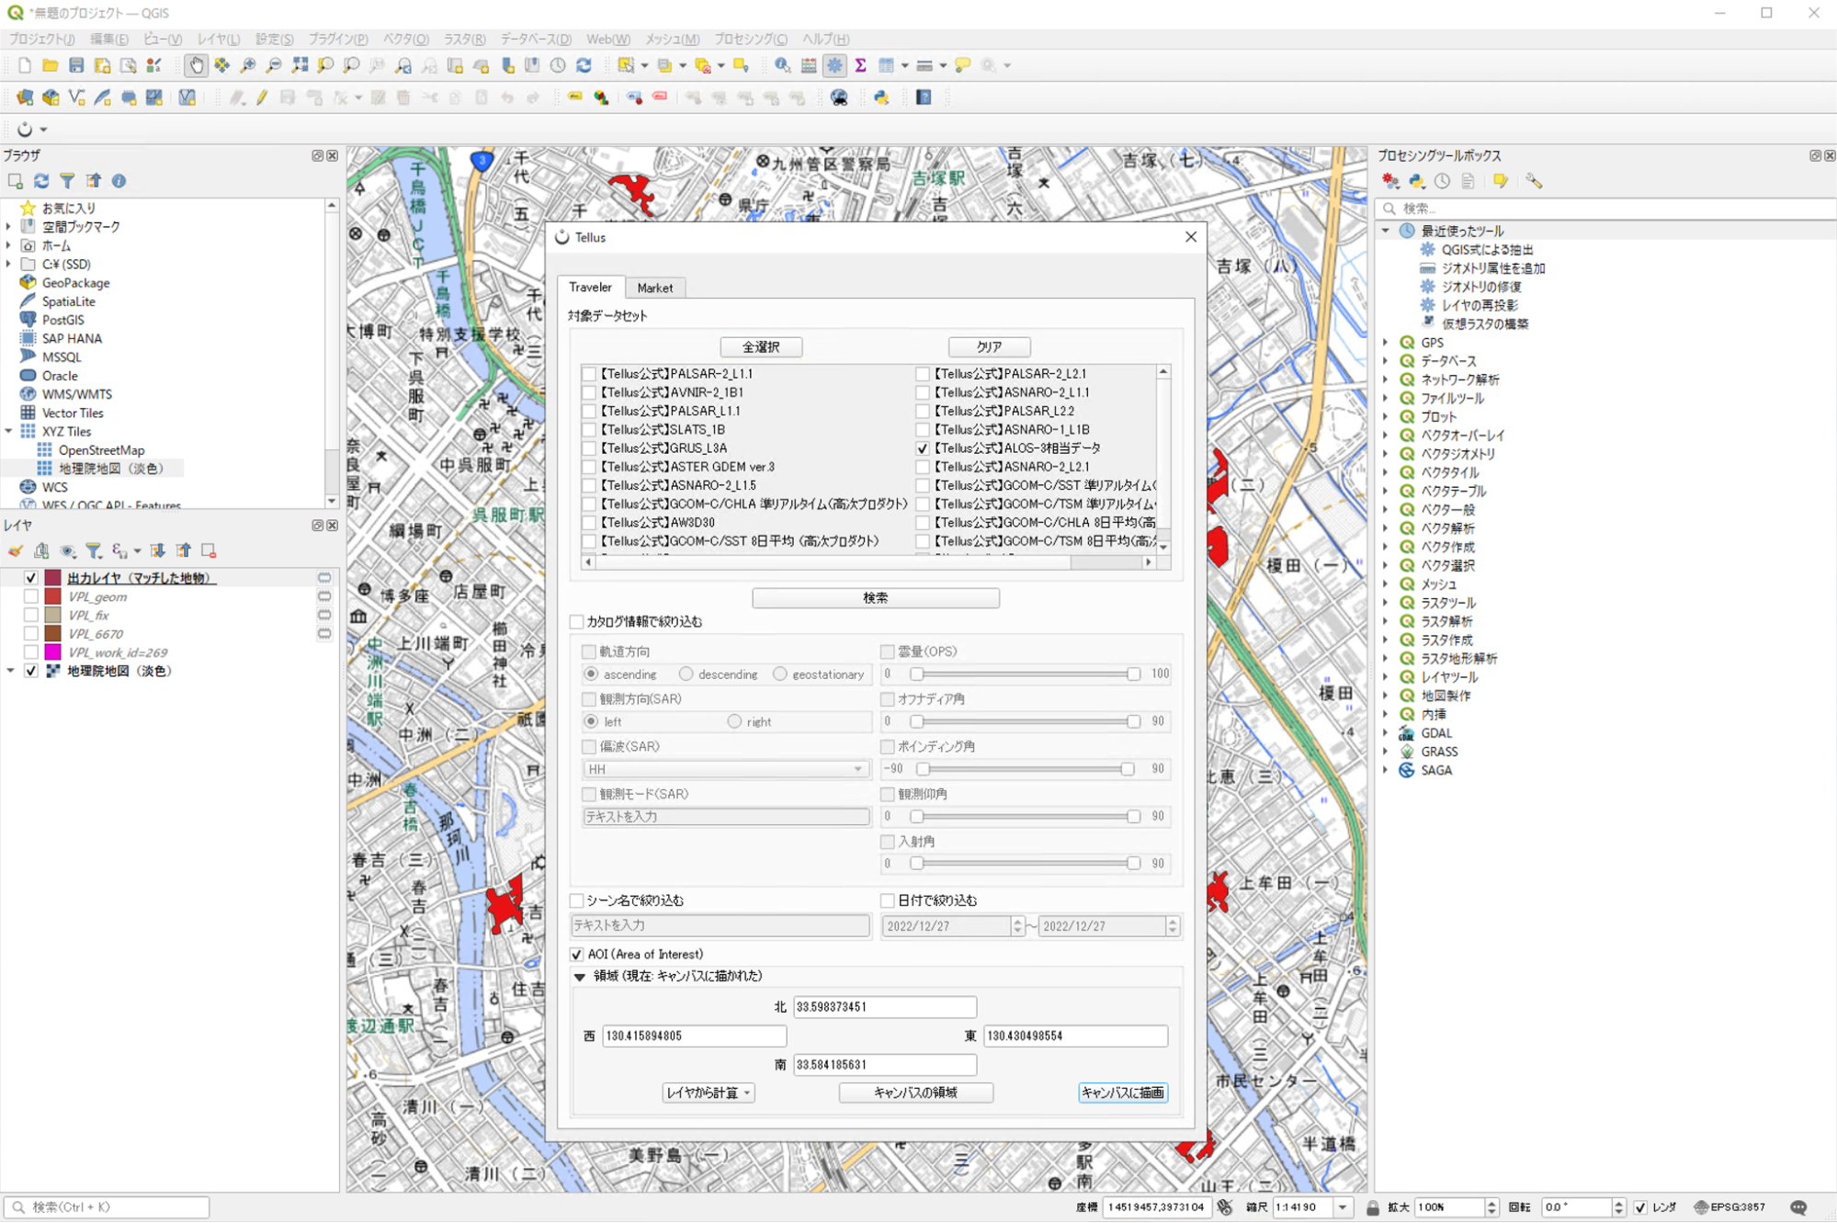Expand the GDAL toolbox group
Viewport: 1837px width, 1223px height.
click(1386, 733)
